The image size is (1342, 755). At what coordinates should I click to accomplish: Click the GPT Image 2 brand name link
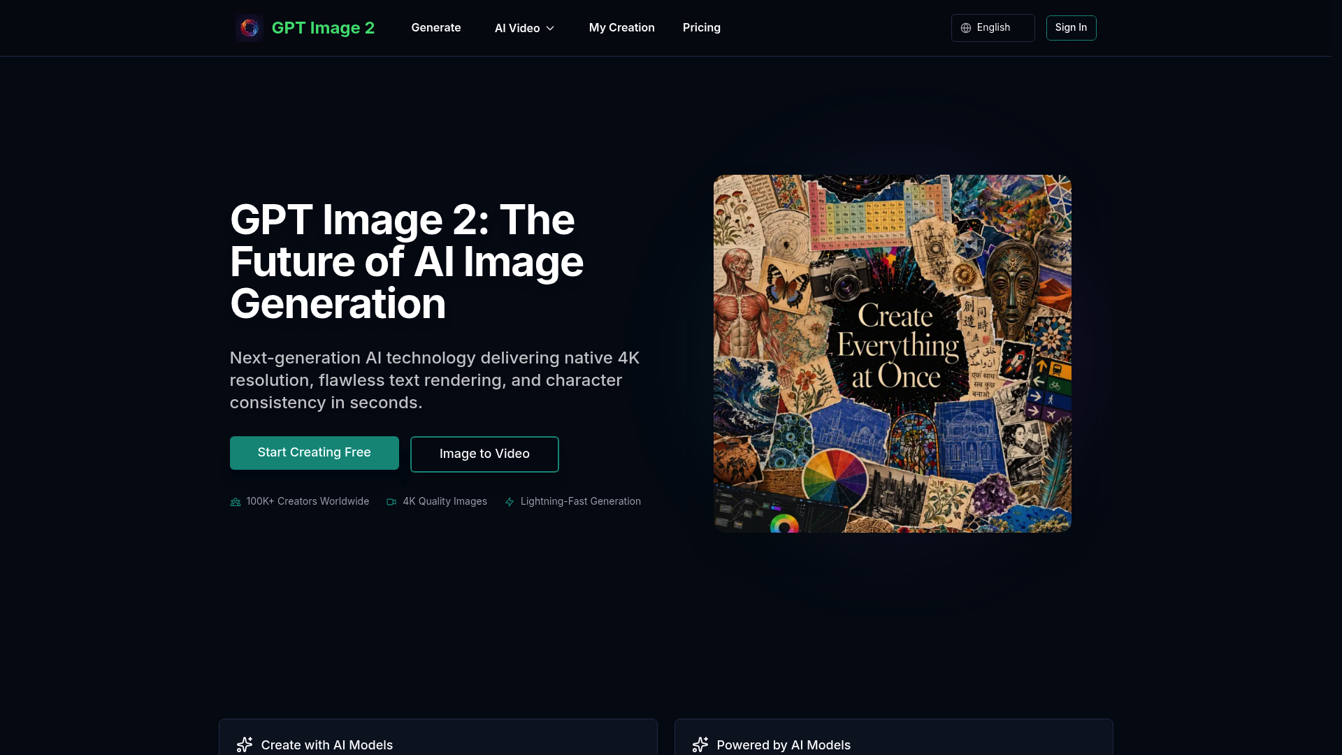pyautogui.click(x=323, y=28)
